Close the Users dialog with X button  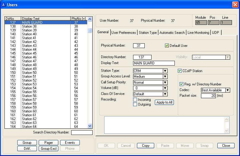[x=235, y=5]
